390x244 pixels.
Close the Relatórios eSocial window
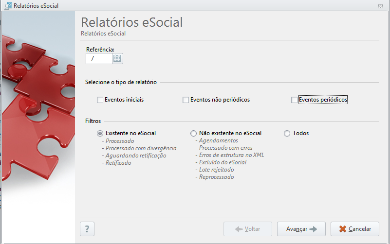click(380, 6)
